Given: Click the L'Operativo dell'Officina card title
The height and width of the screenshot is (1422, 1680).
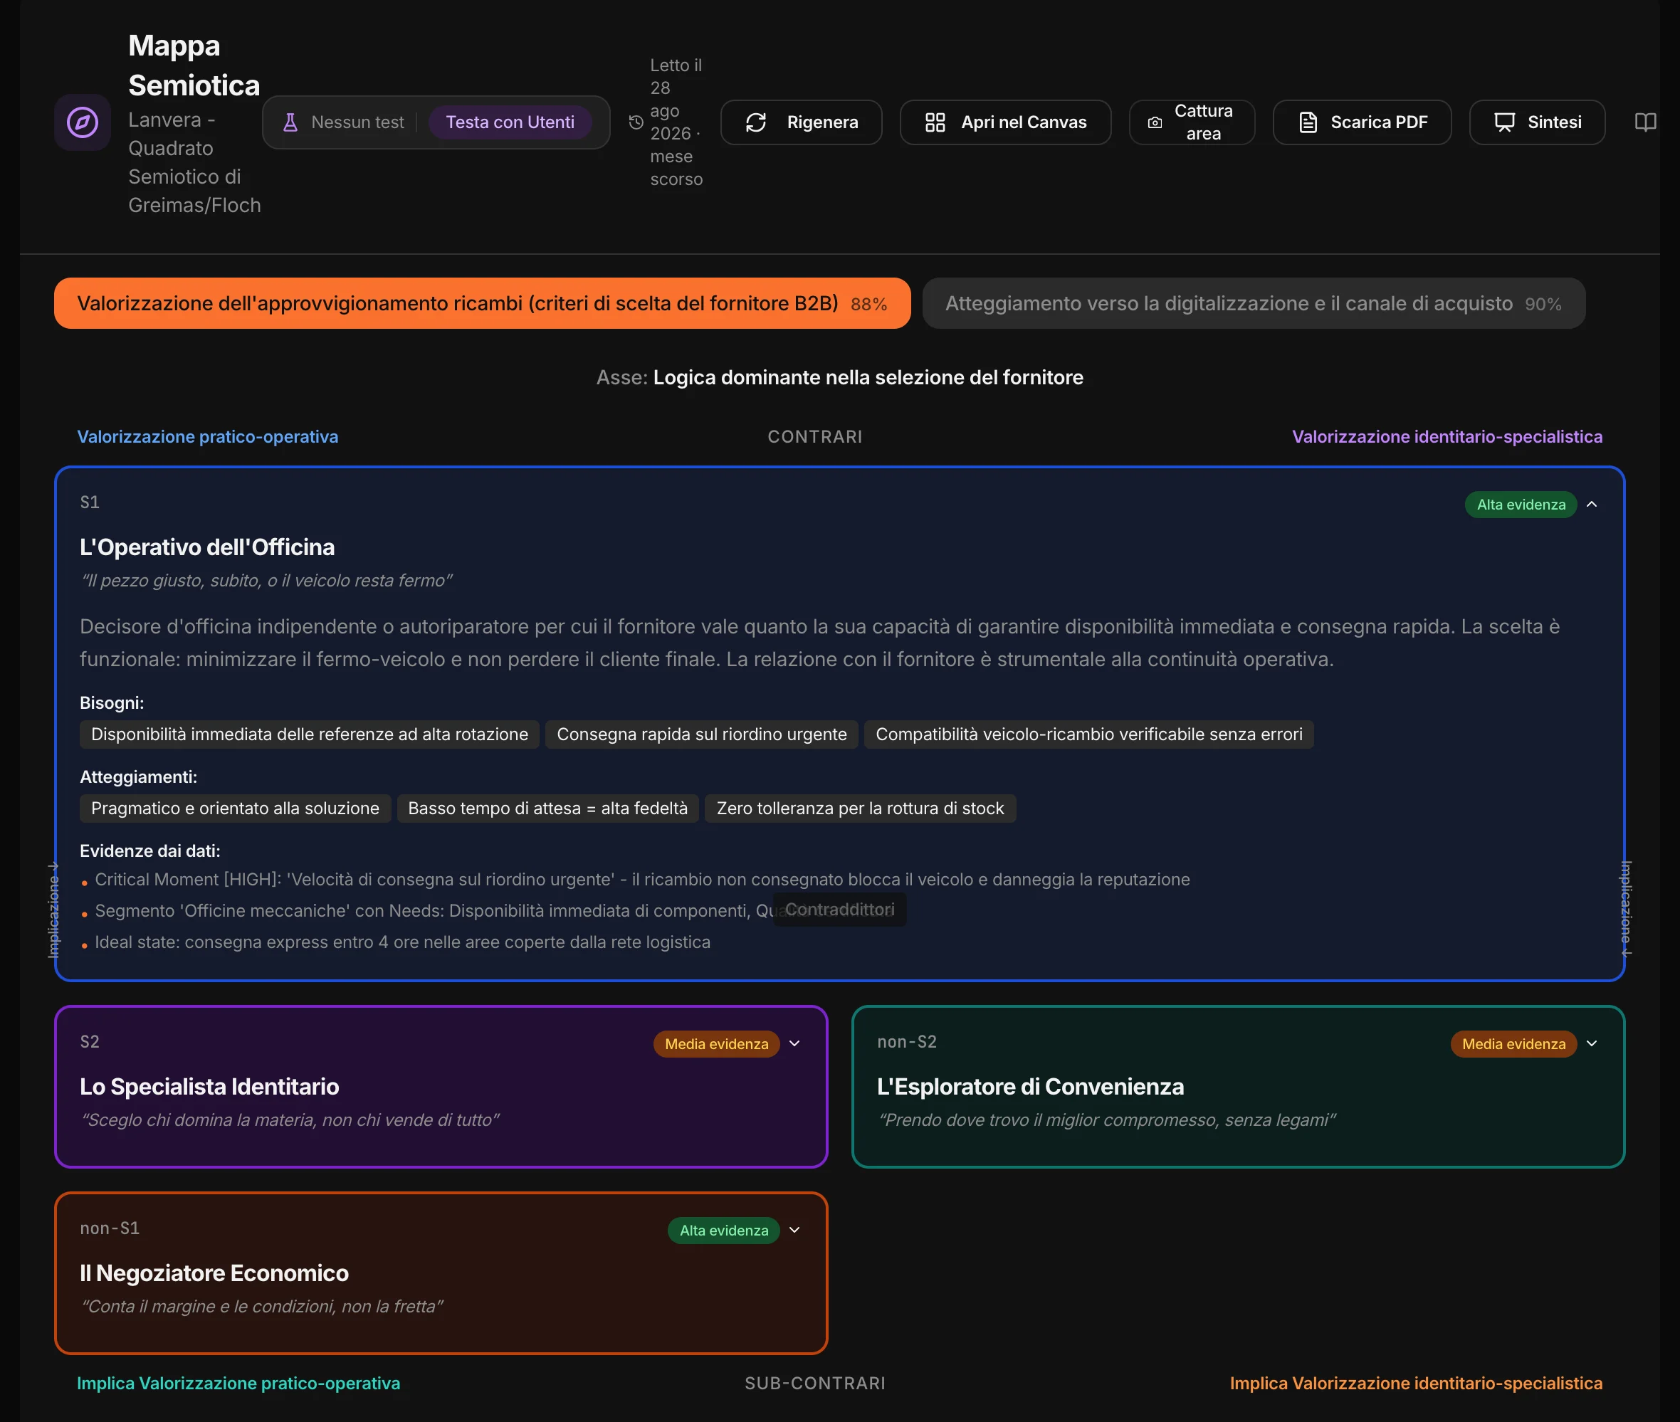Looking at the screenshot, I should 207,547.
